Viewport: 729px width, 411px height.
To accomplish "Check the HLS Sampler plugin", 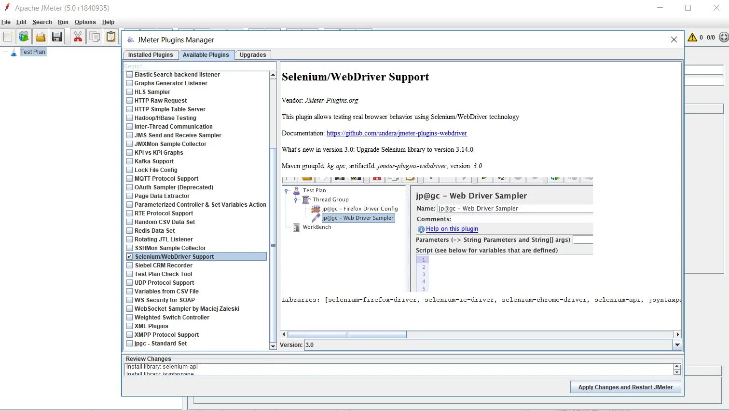I will pos(129,92).
